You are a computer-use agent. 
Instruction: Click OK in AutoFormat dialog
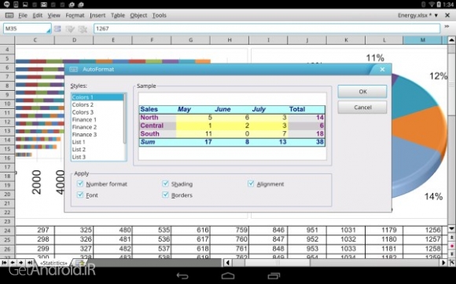362,92
